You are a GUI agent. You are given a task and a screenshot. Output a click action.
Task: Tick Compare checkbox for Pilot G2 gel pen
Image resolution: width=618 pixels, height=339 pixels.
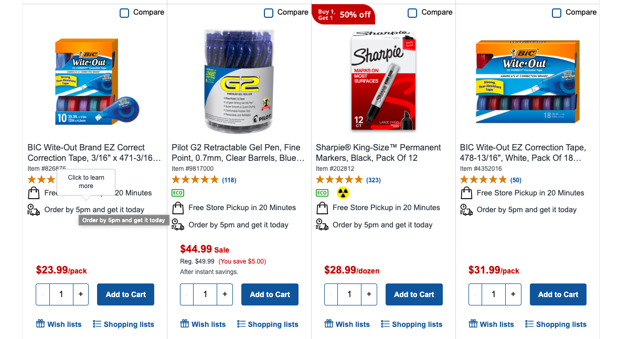tap(269, 13)
